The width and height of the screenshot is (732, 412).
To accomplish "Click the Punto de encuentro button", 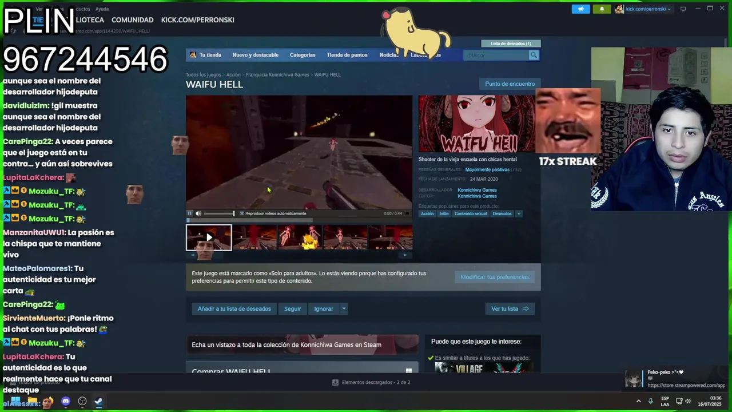I will 510,84.
